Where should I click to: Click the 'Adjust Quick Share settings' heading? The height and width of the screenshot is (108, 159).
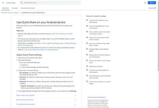click(x=29, y=55)
